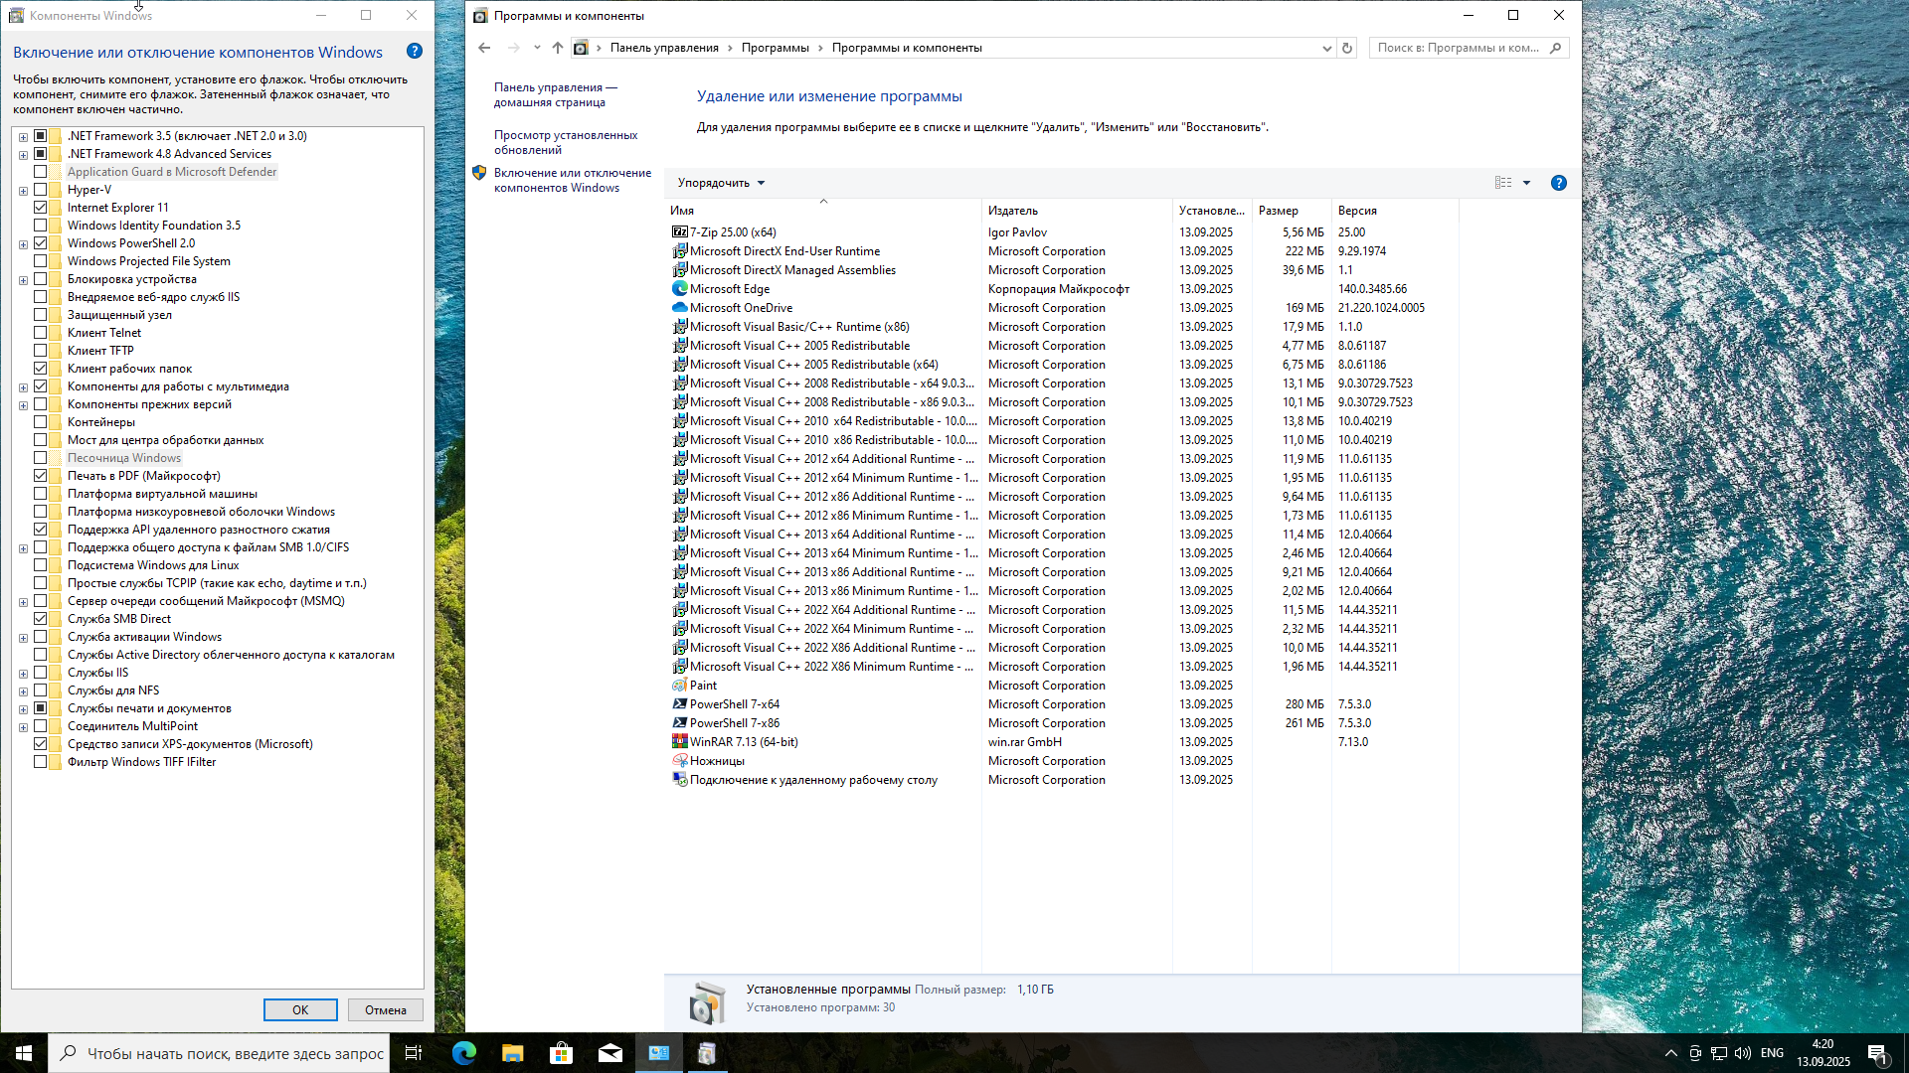Open Microsoft Edge from the taskbar
This screenshot has height=1073, width=1909.
(x=464, y=1053)
